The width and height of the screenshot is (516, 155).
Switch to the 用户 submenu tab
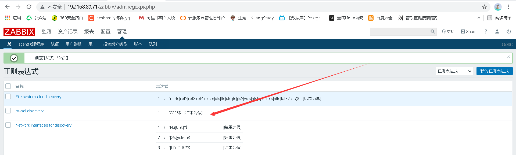pos(92,44)
